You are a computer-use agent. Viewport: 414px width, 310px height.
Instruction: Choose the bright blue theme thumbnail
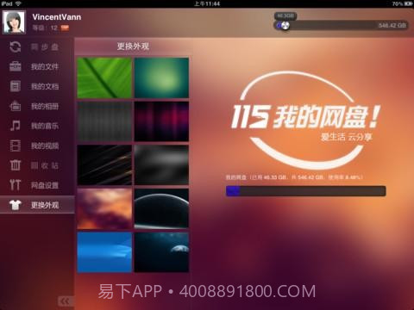pyautogui.click(x=104, y=252)
